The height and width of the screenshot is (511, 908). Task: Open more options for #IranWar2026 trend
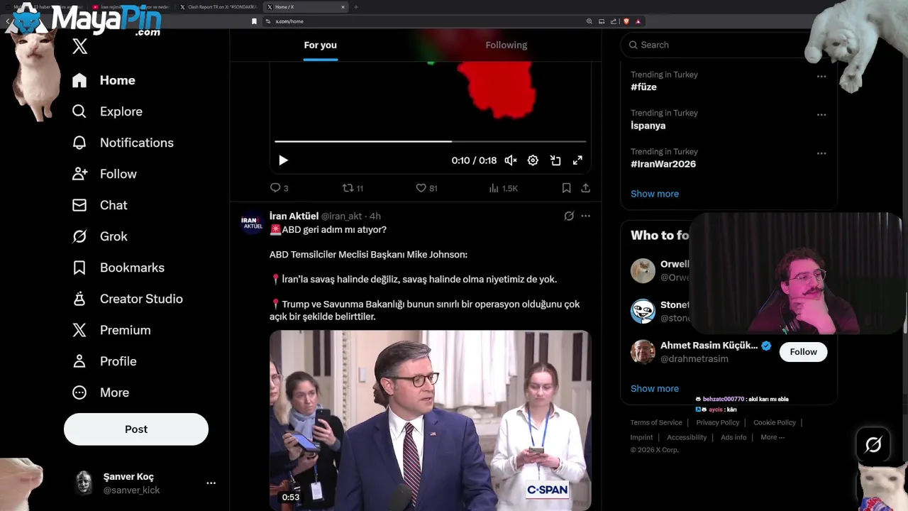tap(821, 153)
